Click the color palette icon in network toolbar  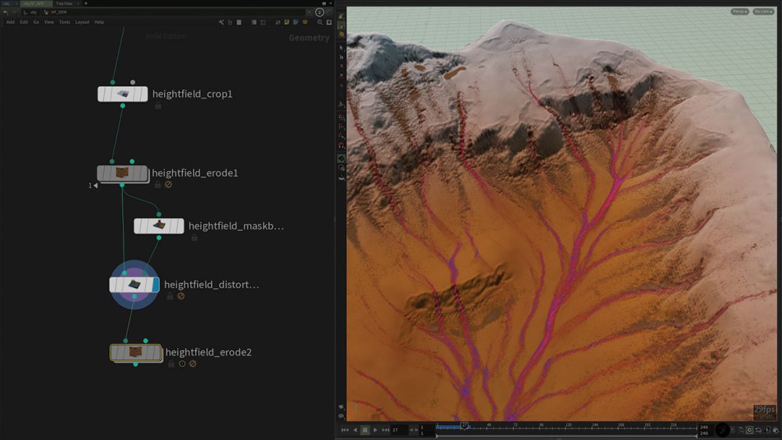point(305,22)
